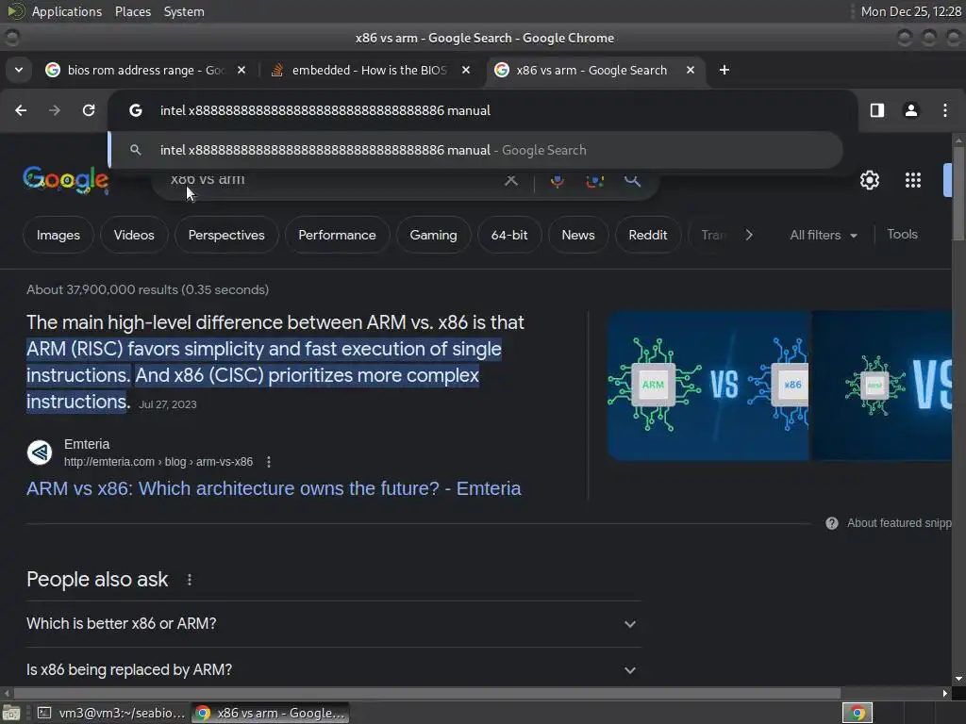The width and height of the screenshot is (966, 724).
Task: Filter results by Videos
Action: (x=134, y=235)
